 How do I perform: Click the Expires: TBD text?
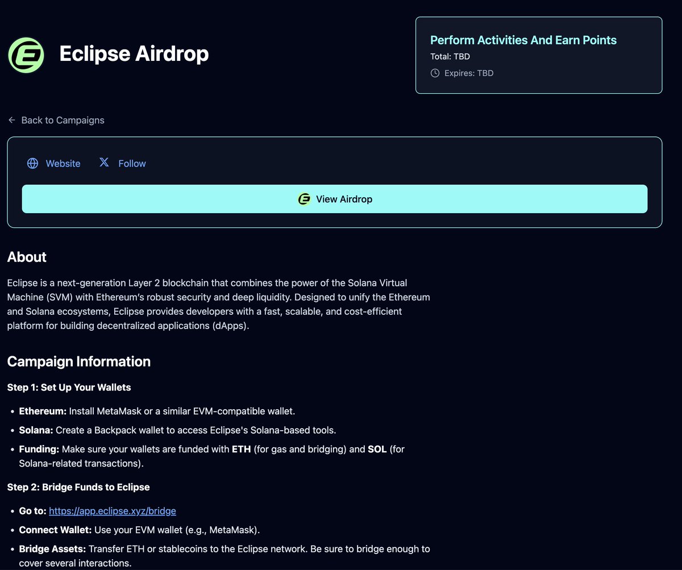coord(469,73)
